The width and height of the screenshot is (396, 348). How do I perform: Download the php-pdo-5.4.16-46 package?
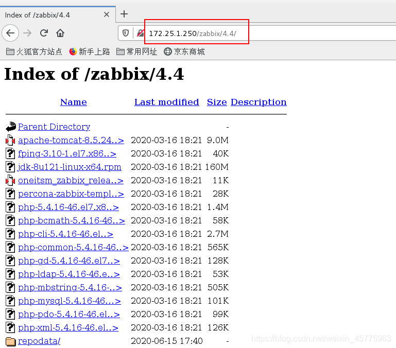coord(69,314)
